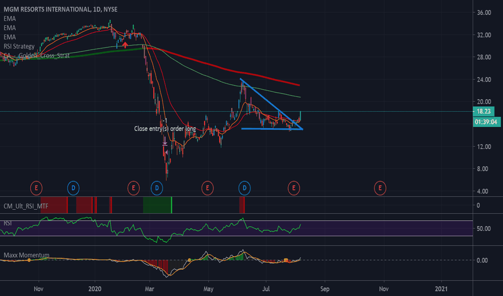Click the 36.00 price axis label

tap(484, 12)
